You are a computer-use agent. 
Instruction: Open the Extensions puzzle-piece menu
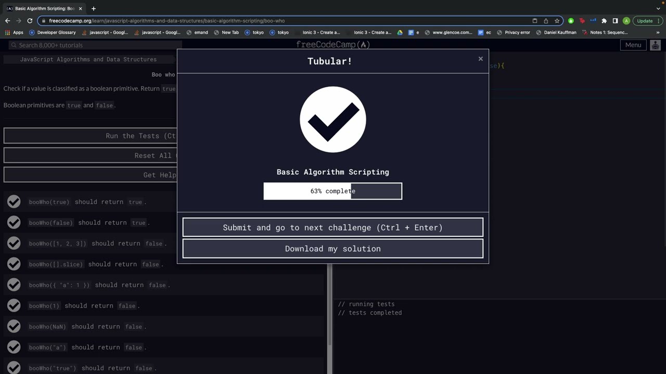pos(604,21)
